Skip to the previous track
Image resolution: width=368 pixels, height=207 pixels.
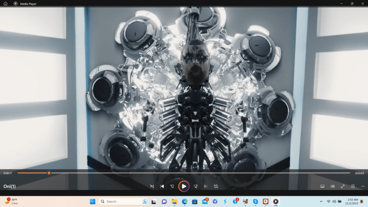coord(162,186)
